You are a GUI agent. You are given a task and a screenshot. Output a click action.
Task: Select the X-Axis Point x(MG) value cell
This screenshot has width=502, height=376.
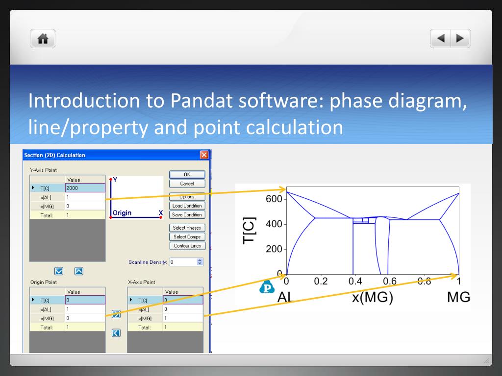click(183, 318)
